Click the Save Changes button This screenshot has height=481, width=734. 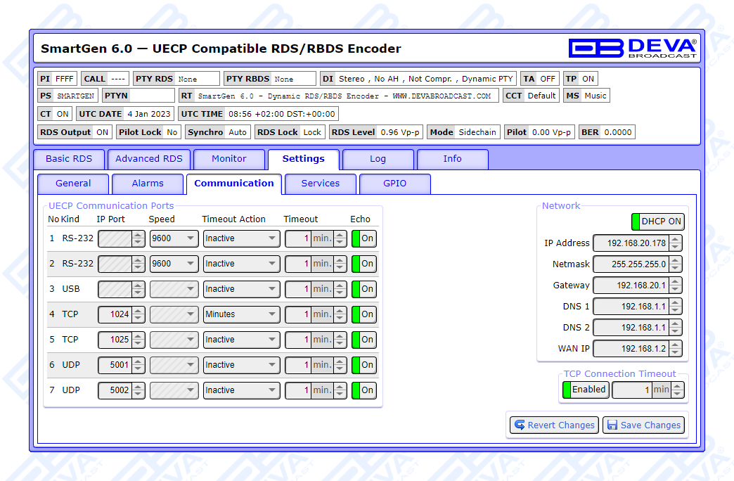coord(643,425)
